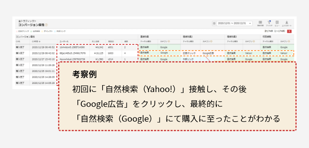Select the ¥10,125 sales amount cell
309x148 pixels.
tap(98, 53)
